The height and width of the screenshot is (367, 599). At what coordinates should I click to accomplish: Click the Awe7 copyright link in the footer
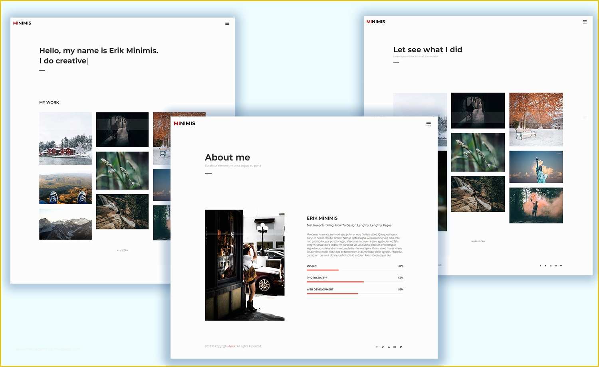232,346
